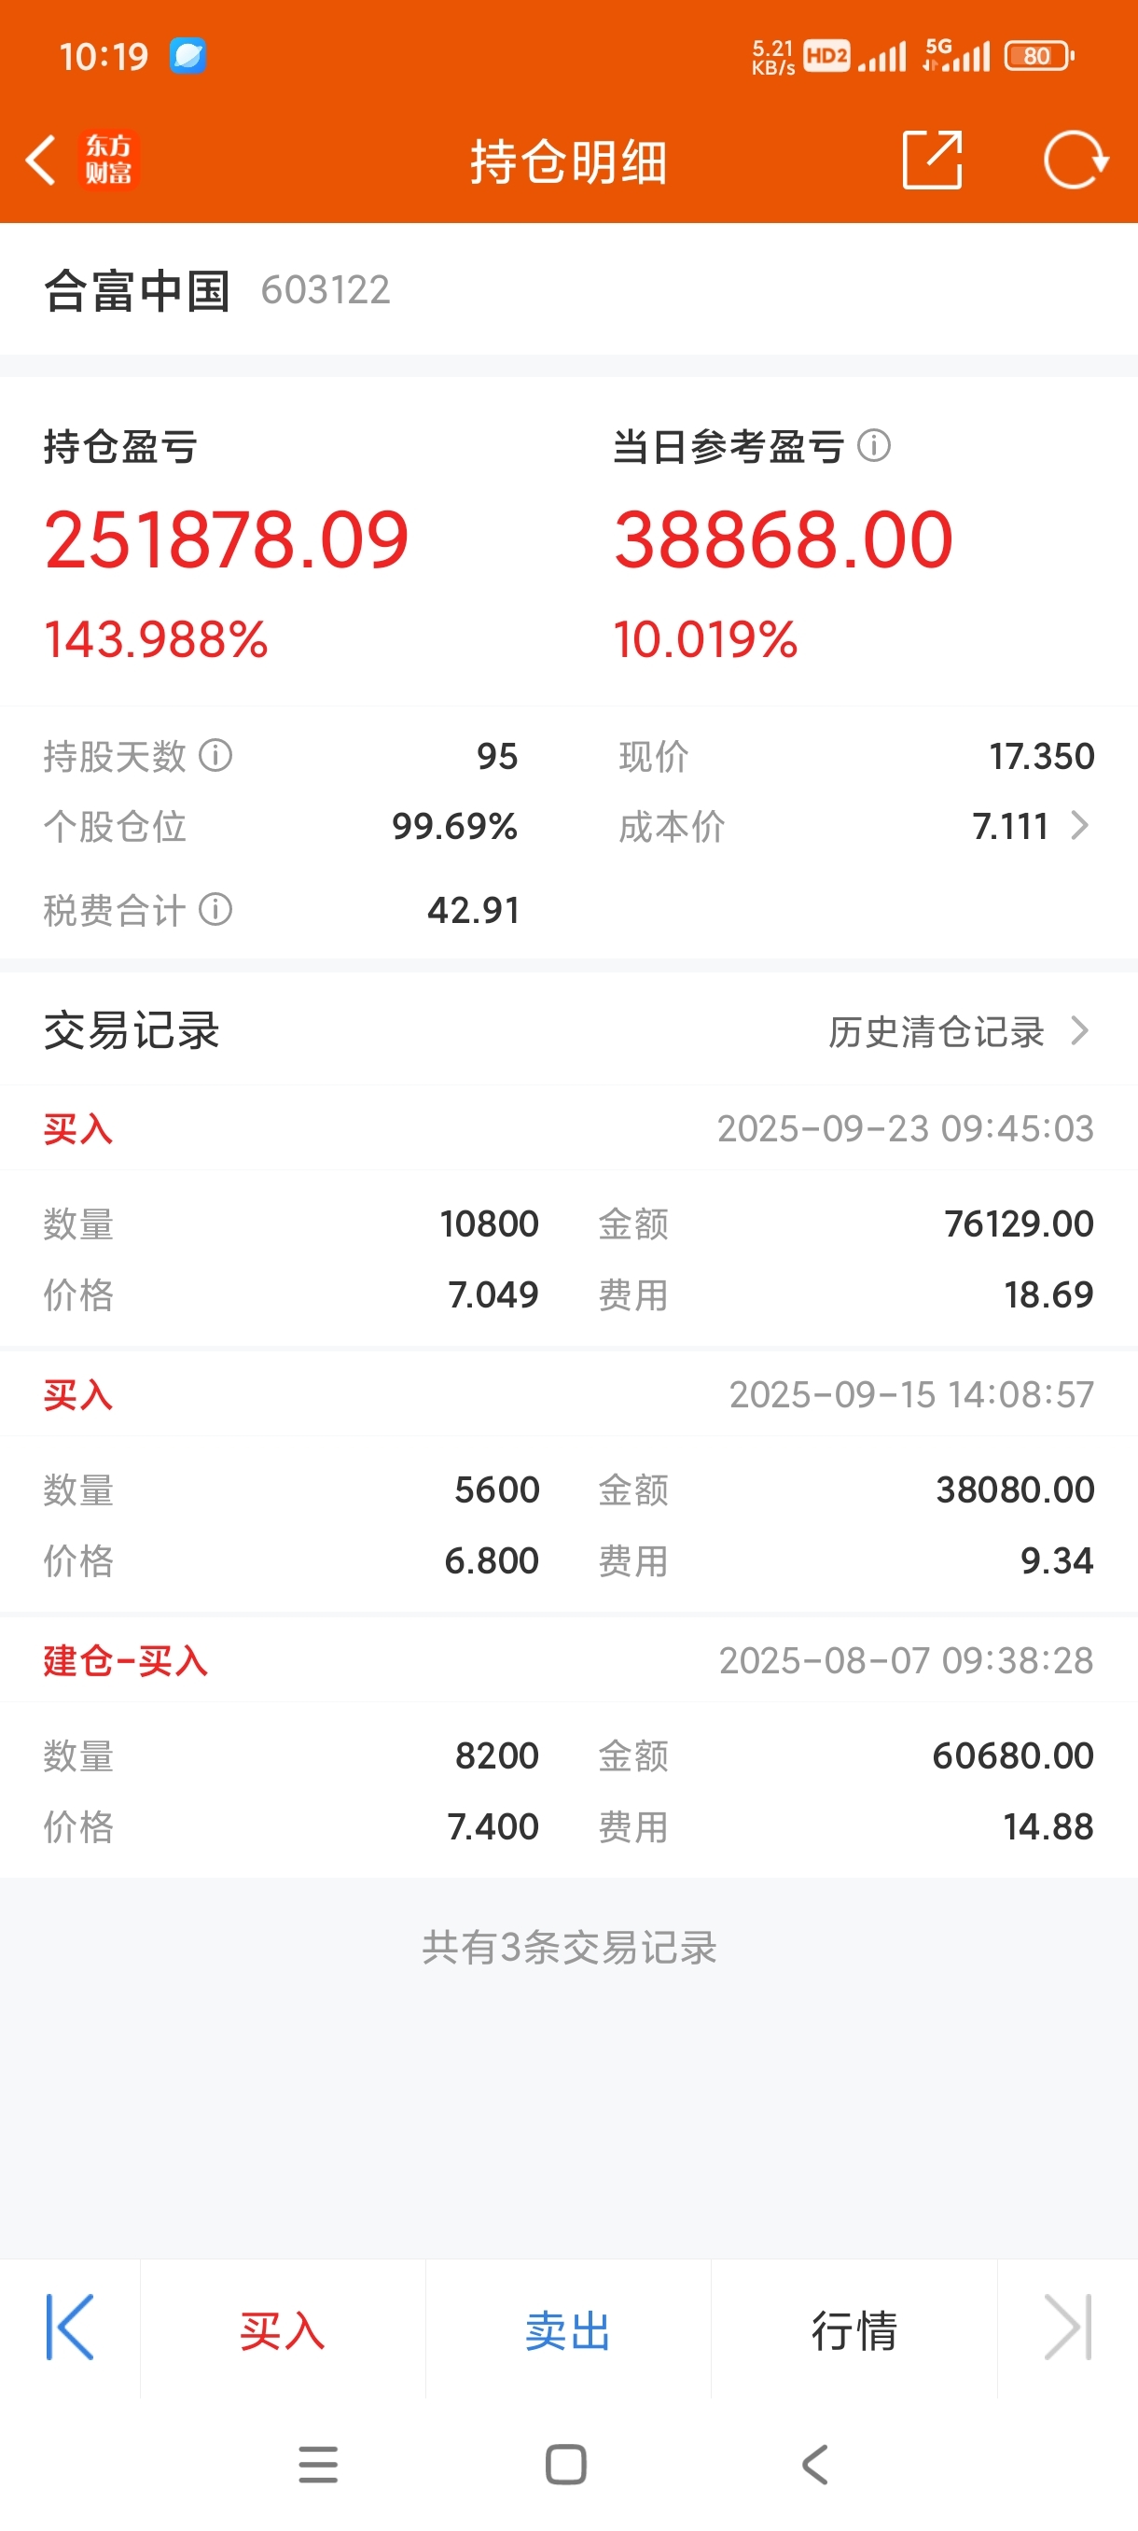The width and height of the screenshot is (1138, 2531).
Task: Tap the stock name 合富中国 603122
Action: coord(217,291)
